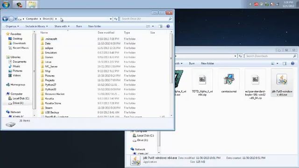Screen dimensions: 299x168
Task: Click the red system tray icon
Action: tap(256, 4)
